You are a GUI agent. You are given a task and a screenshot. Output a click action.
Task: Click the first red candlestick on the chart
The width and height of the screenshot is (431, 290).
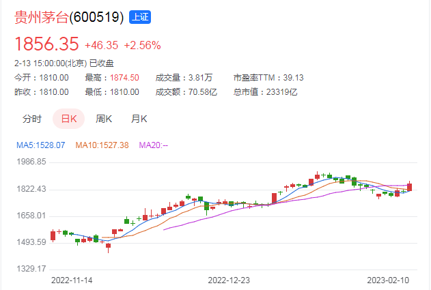tap(53, 236)
